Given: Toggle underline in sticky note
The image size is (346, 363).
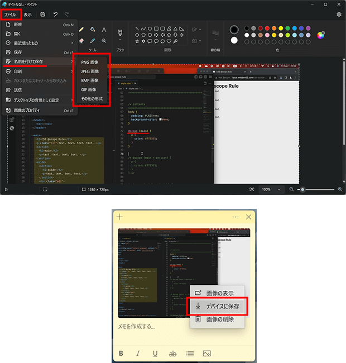Looking at the screenshot, I should tap(155, 354).
